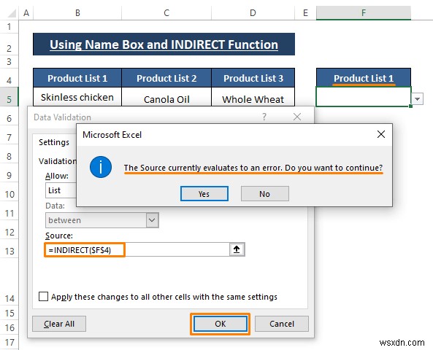Toggle Apply these changes to all other cells

click(x=43, y=297)
